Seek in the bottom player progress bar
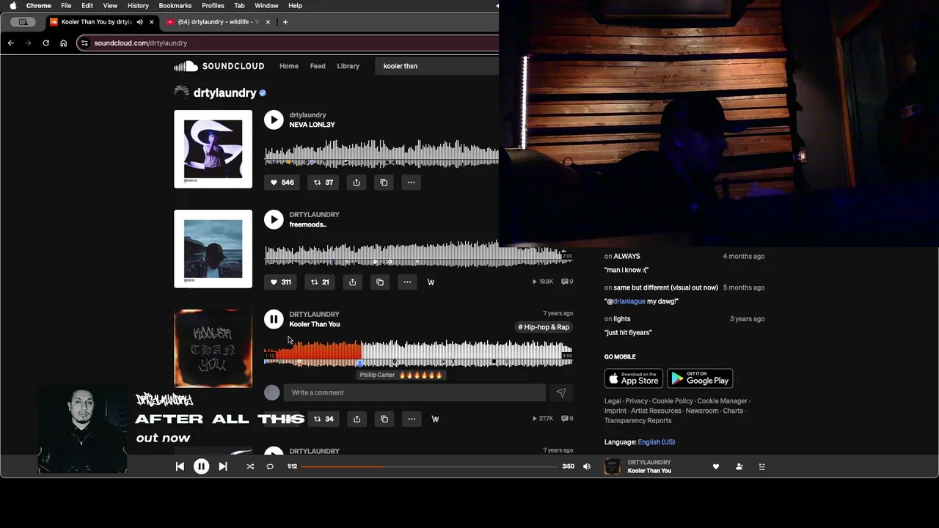 click(429, 466)
